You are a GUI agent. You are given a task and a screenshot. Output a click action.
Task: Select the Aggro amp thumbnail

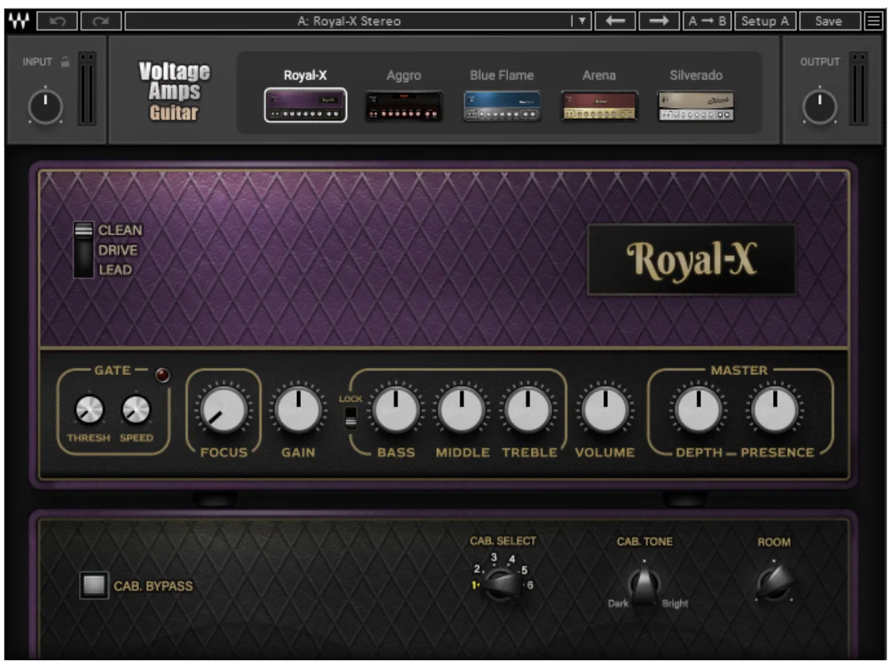(x=403, y=105)
